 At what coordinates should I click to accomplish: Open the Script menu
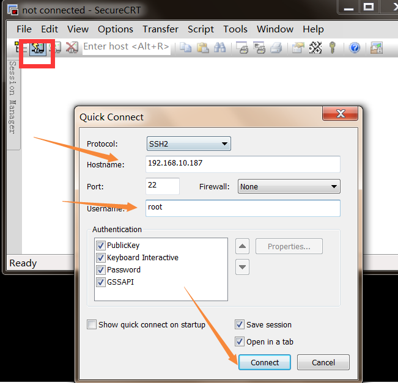point(201,29)
